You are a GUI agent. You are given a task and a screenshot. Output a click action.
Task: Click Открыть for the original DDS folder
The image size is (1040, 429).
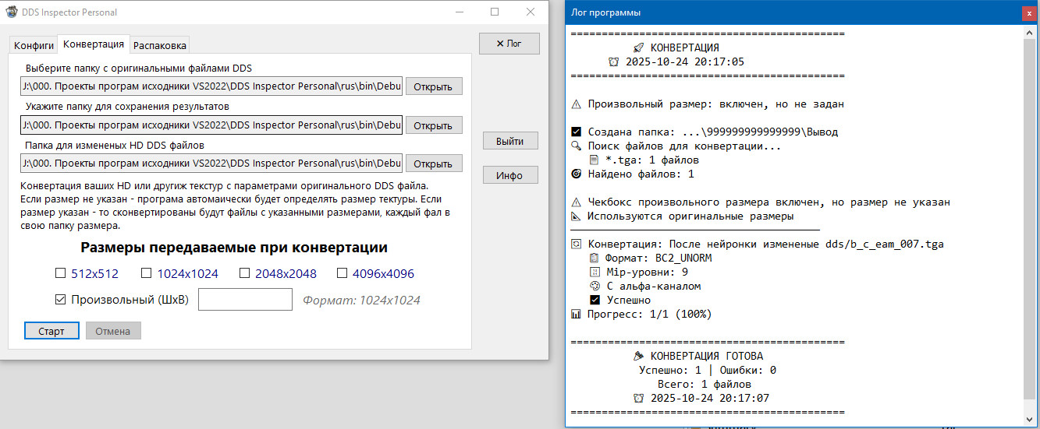(434, 86)
